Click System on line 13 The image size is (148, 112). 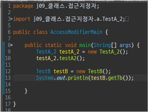[x=45, y=78]
